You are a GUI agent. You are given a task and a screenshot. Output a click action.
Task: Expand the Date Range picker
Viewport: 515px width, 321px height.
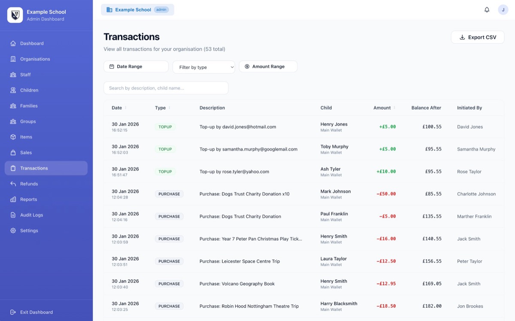click(136, 66)
